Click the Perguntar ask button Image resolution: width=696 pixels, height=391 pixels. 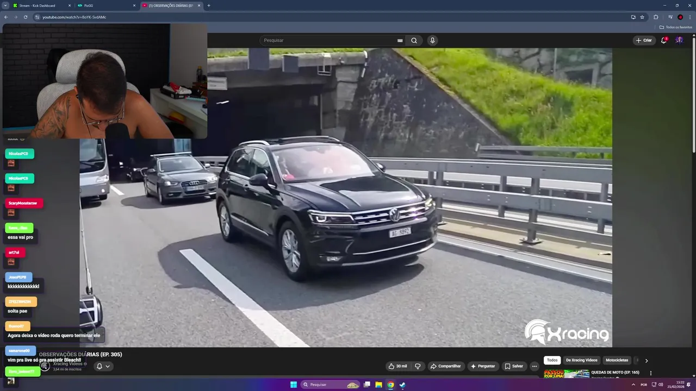click(x=482, y=366)
